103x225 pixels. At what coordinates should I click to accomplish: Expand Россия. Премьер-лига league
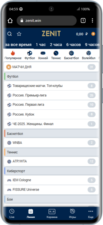pos(51,95)
